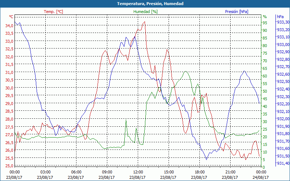This screenshot has width=290, height=181.
Task: Click the 33,5 temperature axis value
Action: [x=9, y=33]
